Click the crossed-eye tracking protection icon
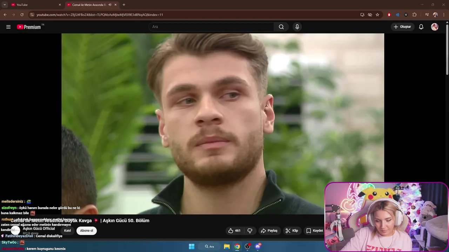Screen dimensions: 449x252 (370, 15)
